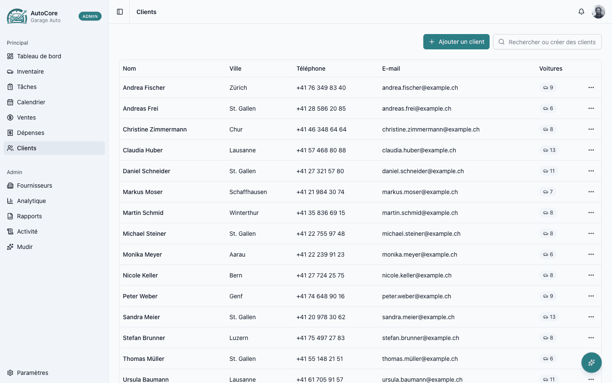The width and height of the screenshot is (612, 383).
Task: Click the user profile avatar
Action: pos(598,12)
